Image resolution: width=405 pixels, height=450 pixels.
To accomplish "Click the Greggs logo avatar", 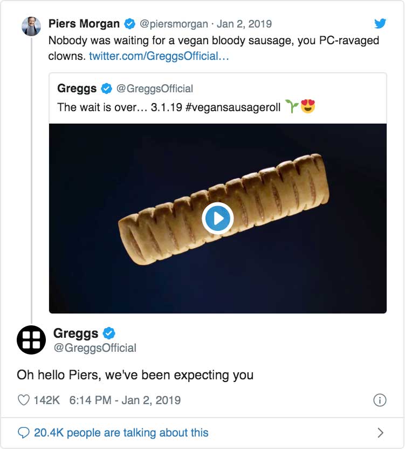I will pyautogui.click(x=31, y=339).
